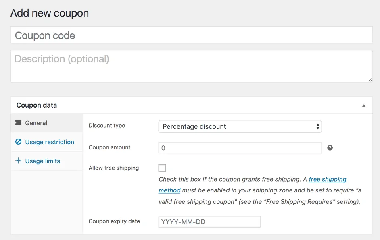Open the free shipping method link
Screen dimensions: 380x240
[x=327, y=179]
